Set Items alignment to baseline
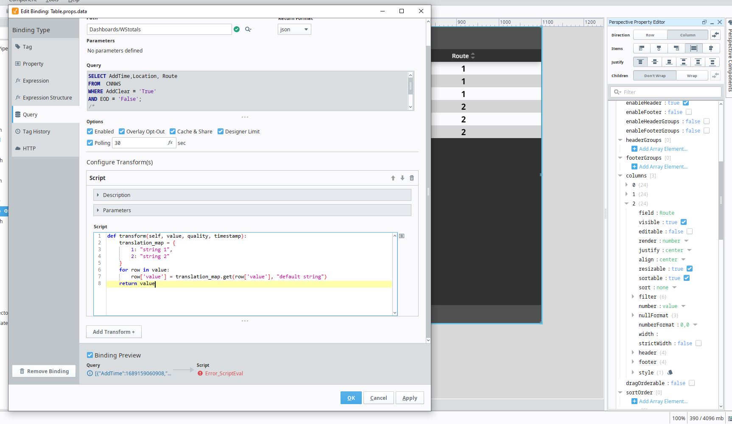This screenshot has height=424, width=732. [711, 48]
